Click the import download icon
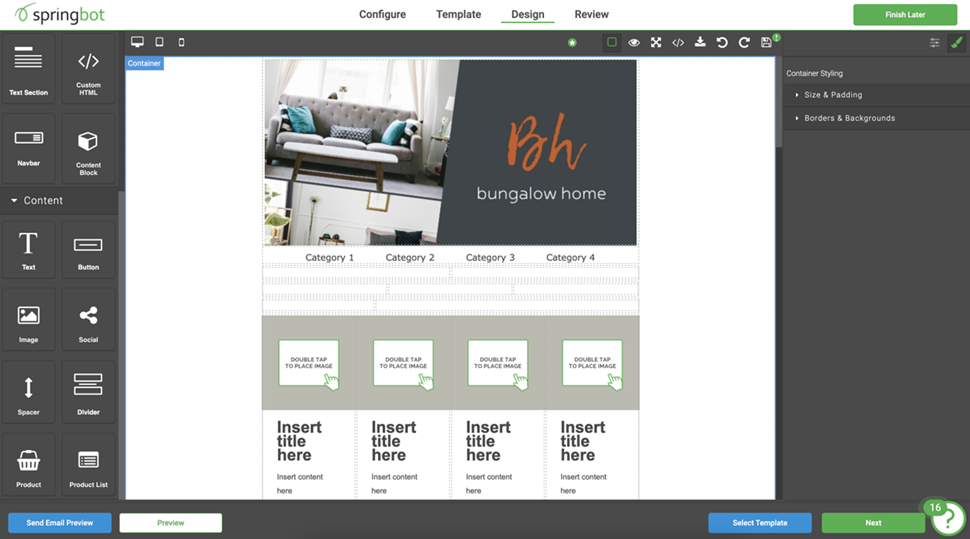970x539 pixels. tap(700, 42)
